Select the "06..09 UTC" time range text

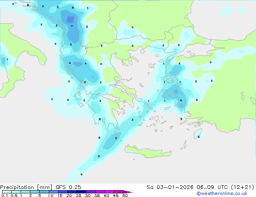(x=212, y=187)
